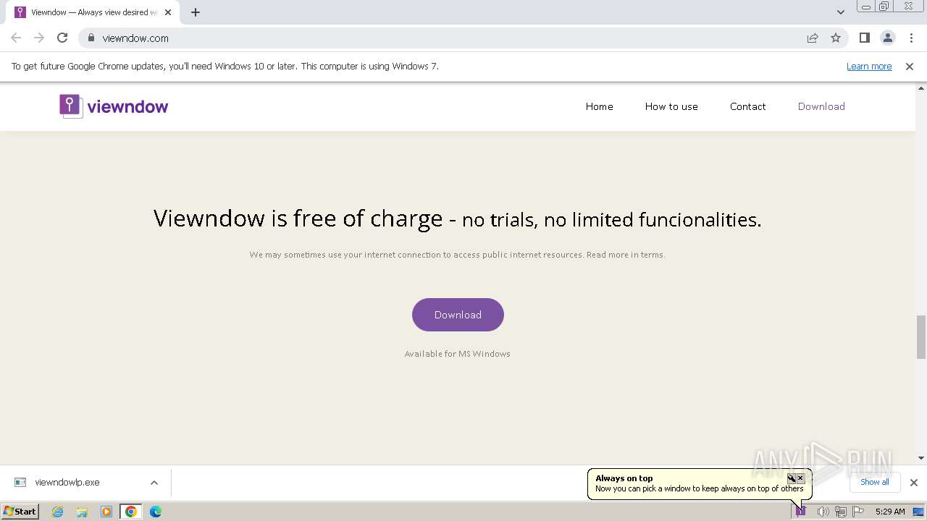Launch Internet Explorer from the taskbar

coord(58,512)
